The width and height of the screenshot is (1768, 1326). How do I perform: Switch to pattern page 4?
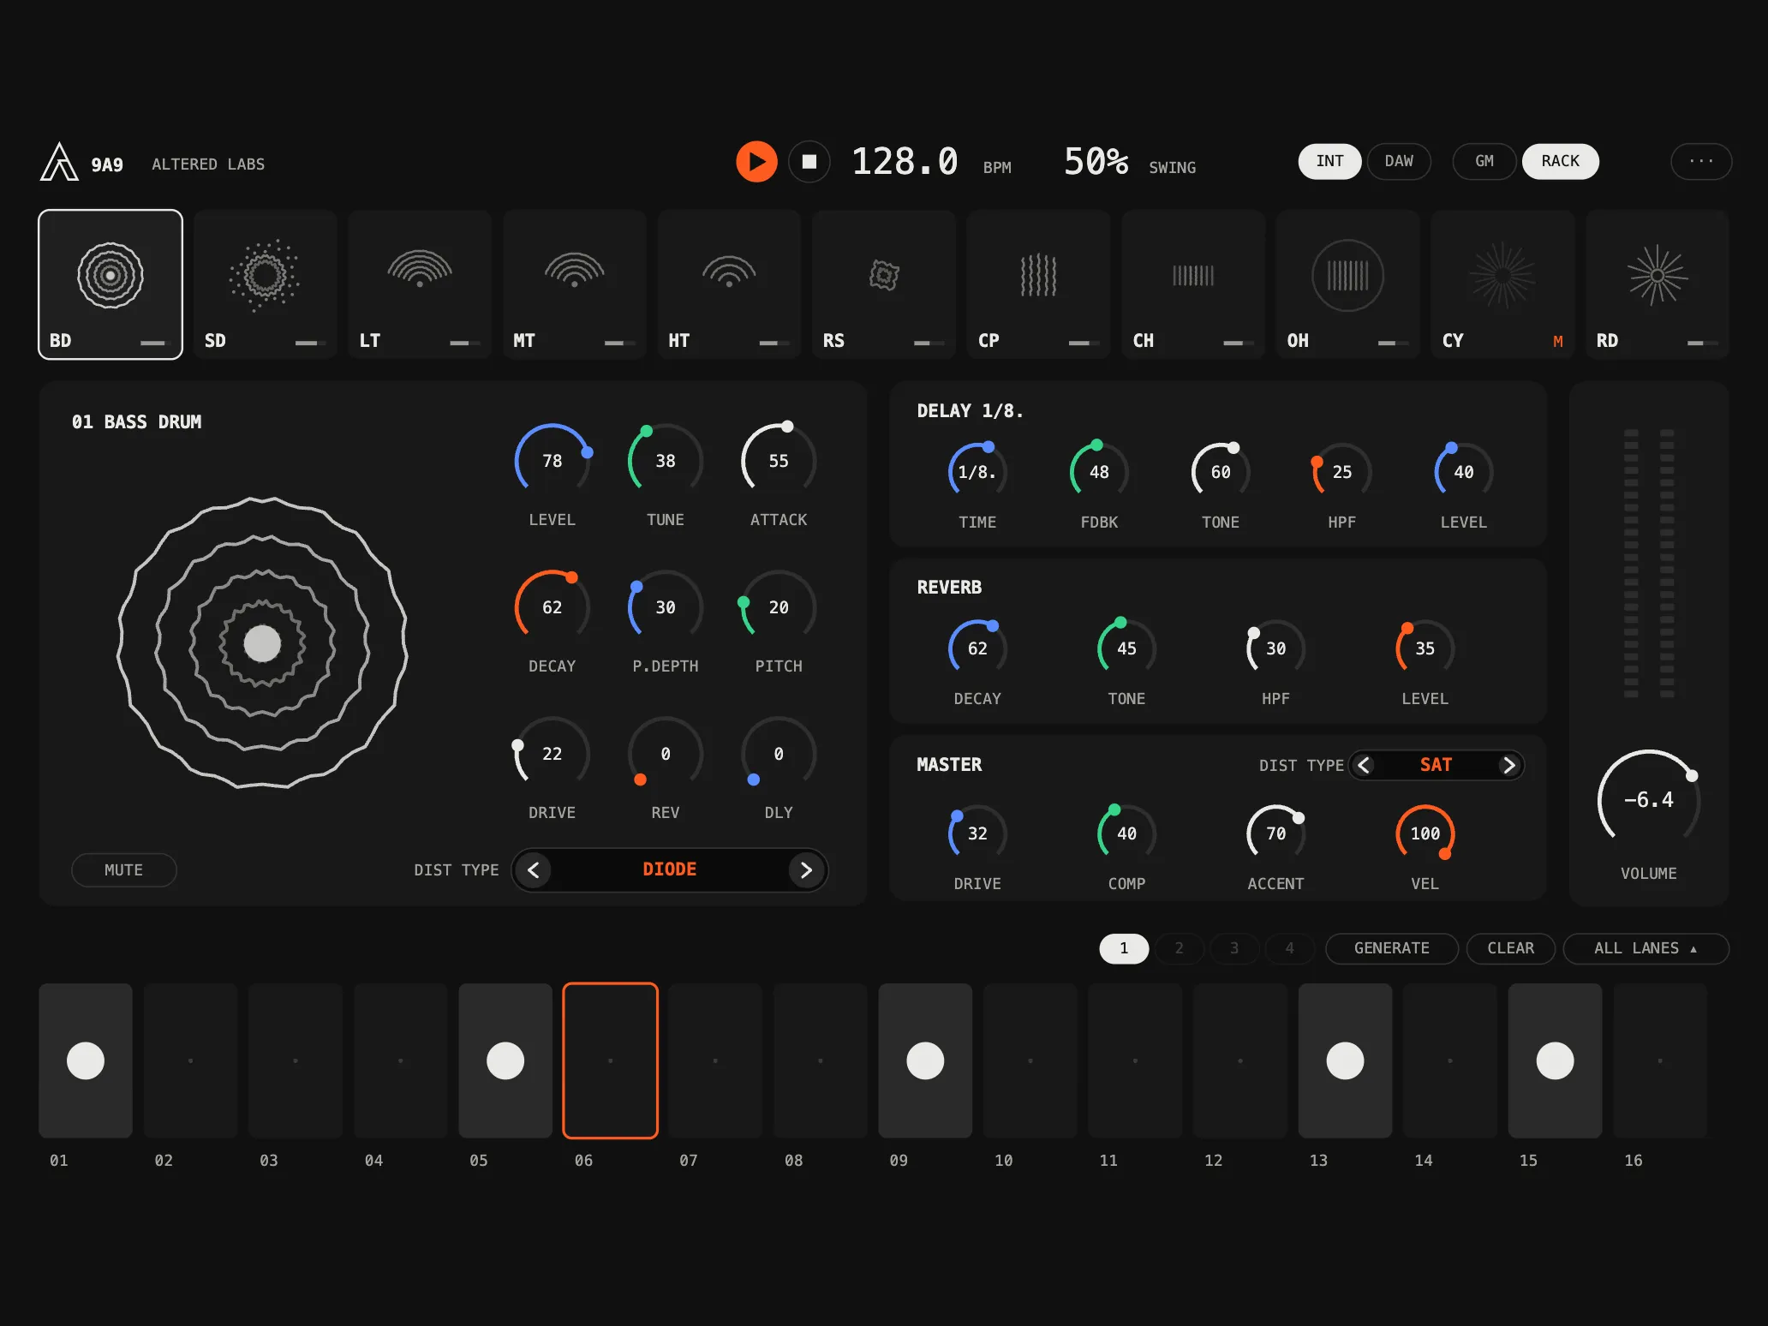[x=1289, y=948]
